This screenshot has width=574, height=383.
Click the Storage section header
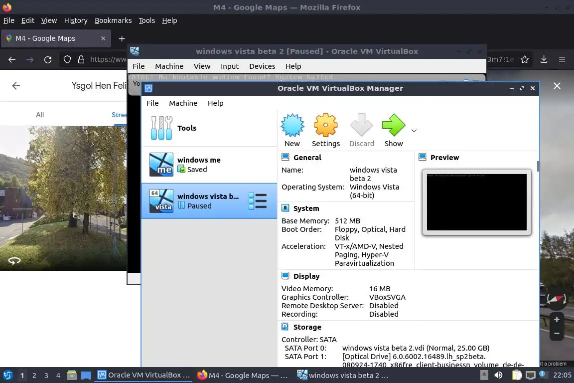(x=307, y=327)
